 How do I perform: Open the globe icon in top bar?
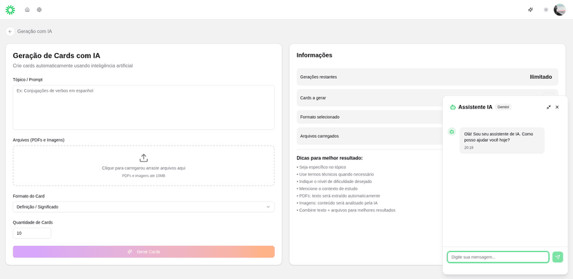tap(39, 10)
